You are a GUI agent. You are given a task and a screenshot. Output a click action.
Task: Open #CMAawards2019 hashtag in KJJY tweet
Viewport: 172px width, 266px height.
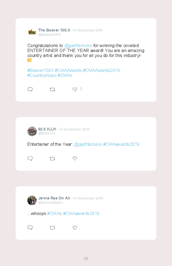(121, 144)
